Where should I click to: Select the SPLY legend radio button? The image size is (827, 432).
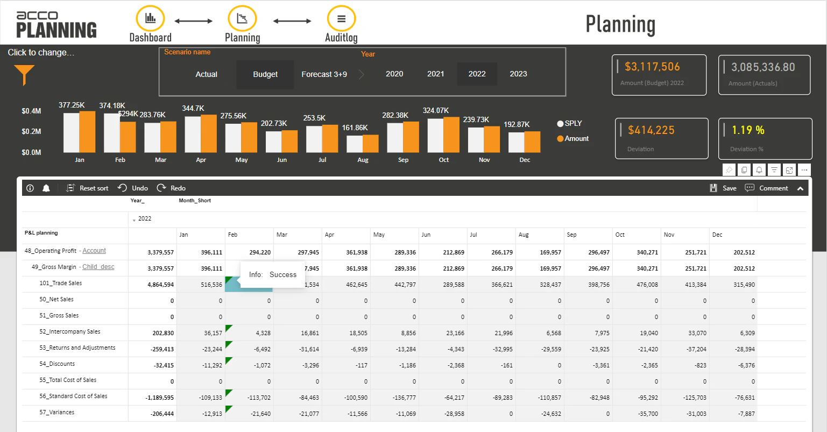pos(560,123)
